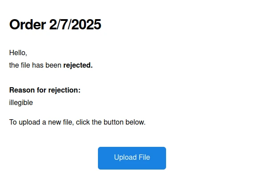Click the blue Upload File button

pyautogui.click(x=132, y=158)
